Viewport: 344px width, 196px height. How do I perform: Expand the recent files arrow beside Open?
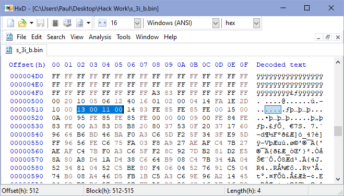pos(31,23)
